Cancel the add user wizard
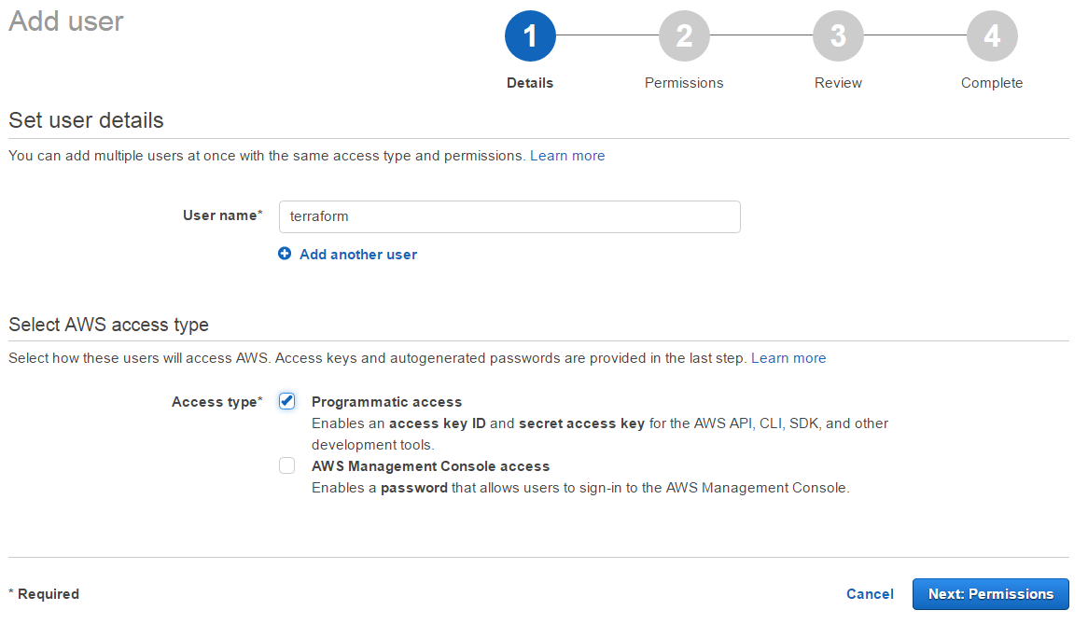This screenshot has width=1088, height=638. click(870, 594)
